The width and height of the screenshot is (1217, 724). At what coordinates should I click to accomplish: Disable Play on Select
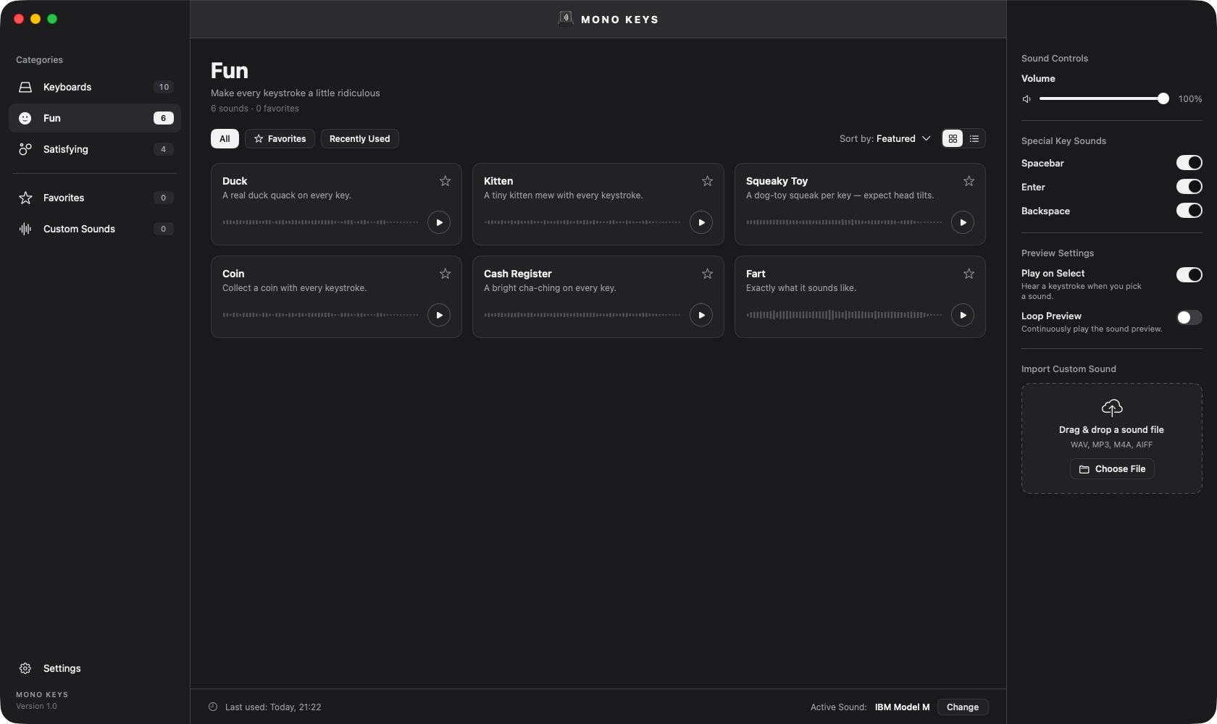[x=1189, y=274]
